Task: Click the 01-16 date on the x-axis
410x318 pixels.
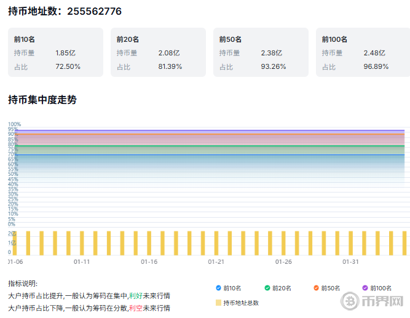Action: [x=149, y=261]
